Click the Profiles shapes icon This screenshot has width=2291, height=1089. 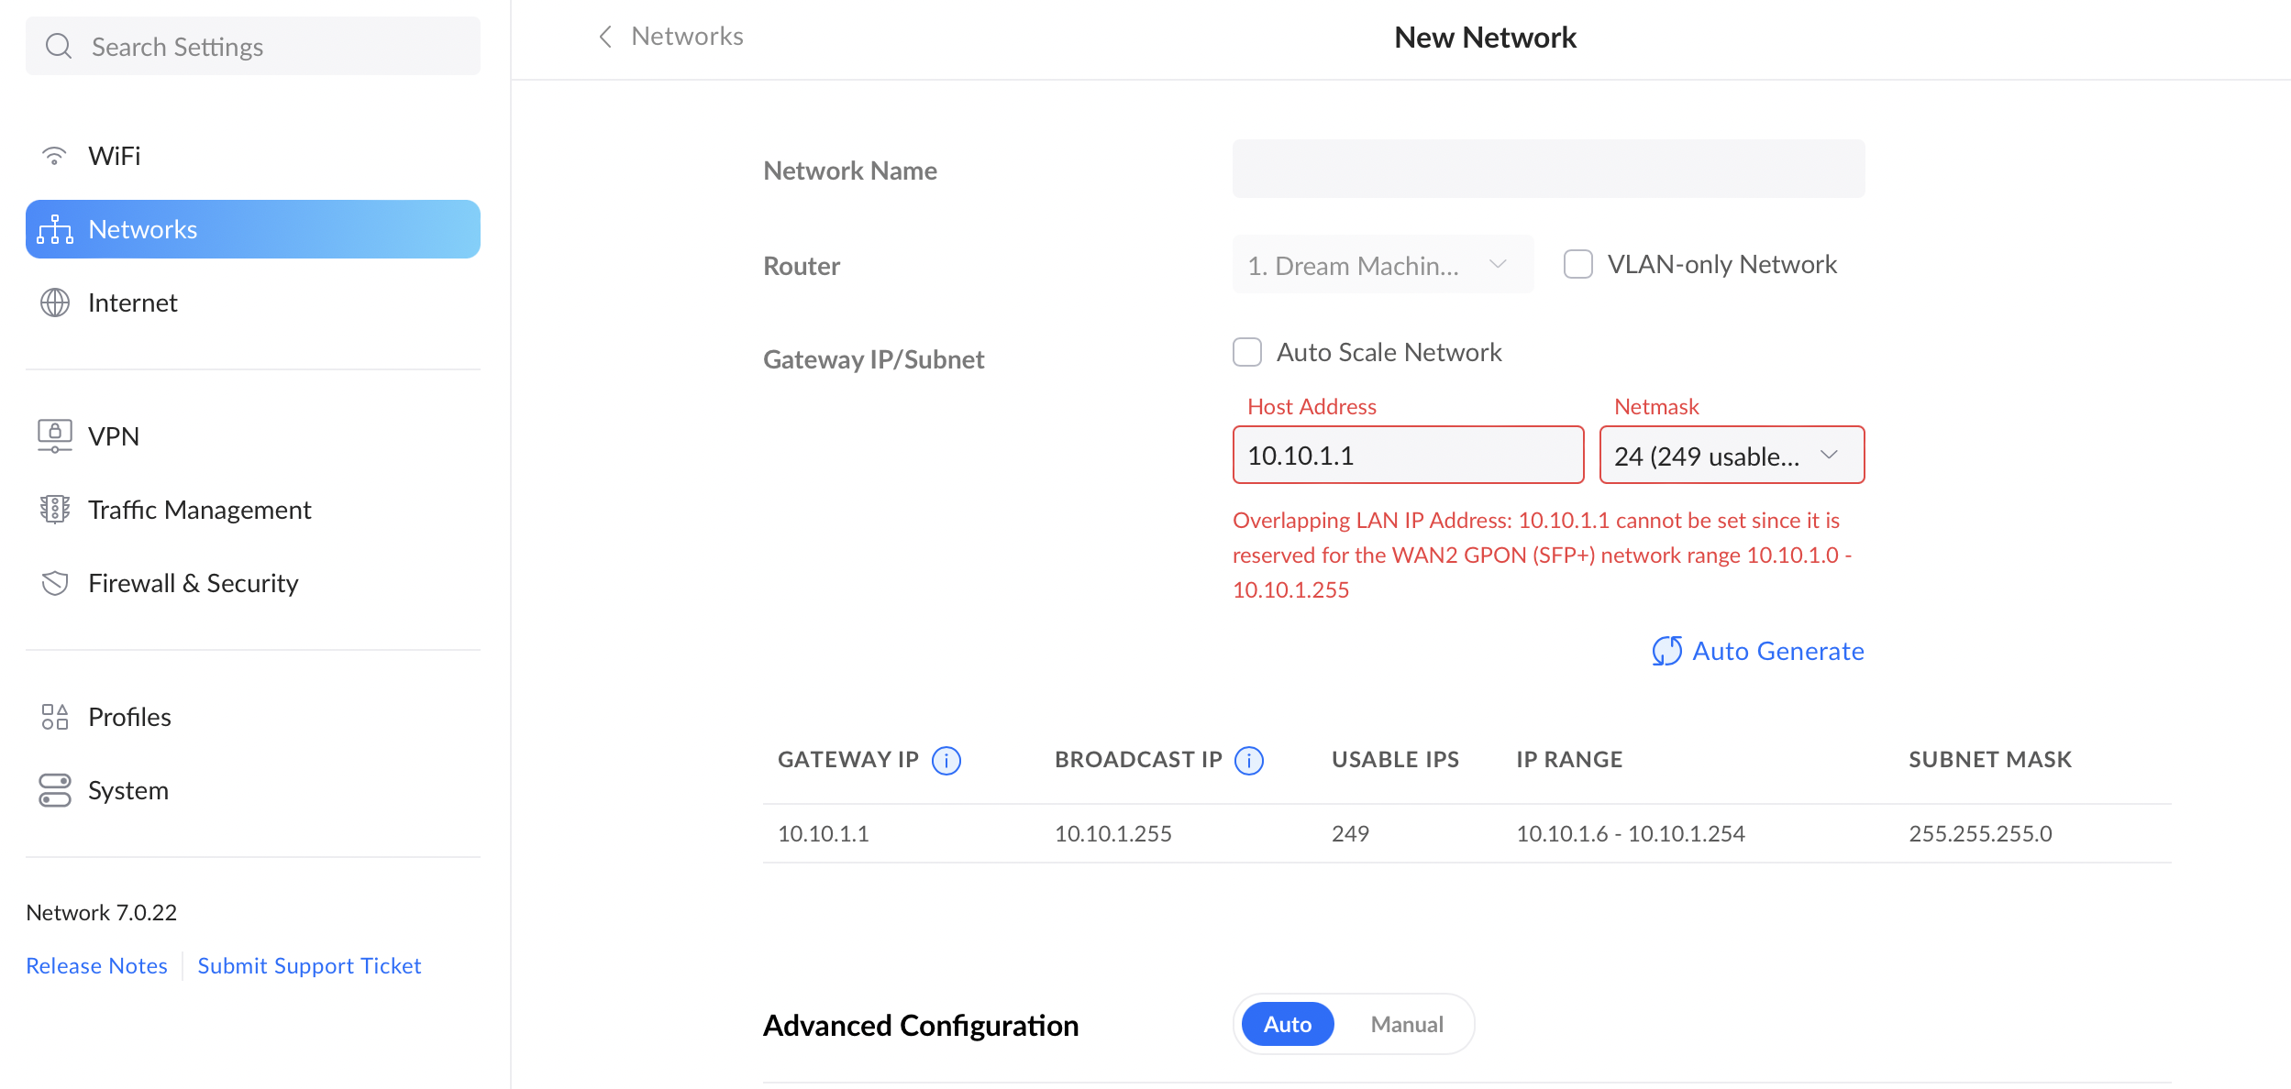point(55,717)
